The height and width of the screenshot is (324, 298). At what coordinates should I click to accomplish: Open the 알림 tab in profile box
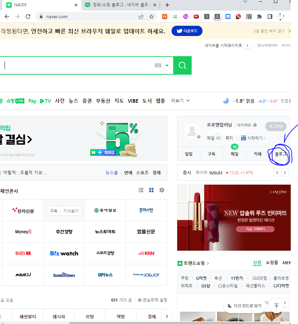click(189, 154)
